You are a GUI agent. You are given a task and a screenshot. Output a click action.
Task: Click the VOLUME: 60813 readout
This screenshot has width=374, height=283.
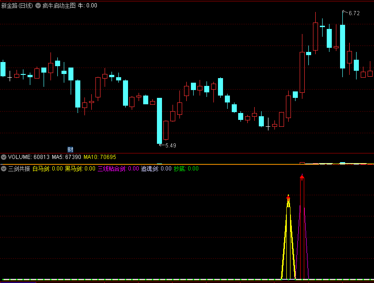28,157
